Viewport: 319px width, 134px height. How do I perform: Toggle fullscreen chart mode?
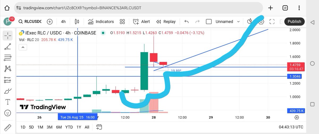coord(272,22)
